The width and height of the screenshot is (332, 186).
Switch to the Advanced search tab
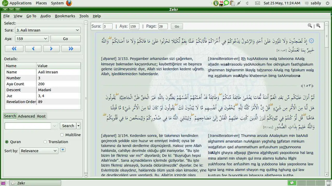26,116
